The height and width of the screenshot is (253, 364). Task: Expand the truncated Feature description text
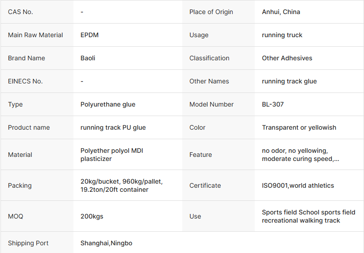(x=301, y=159)
